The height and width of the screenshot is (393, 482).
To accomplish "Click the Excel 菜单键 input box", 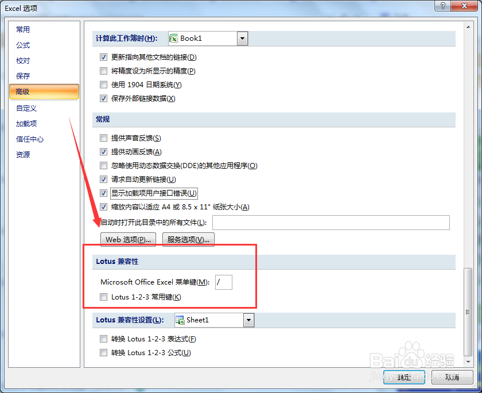I will (x=223, y=282).
